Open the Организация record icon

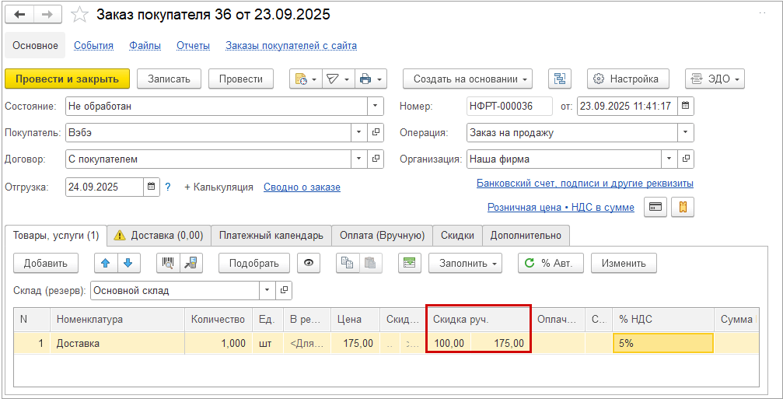[x=686, y=159]
